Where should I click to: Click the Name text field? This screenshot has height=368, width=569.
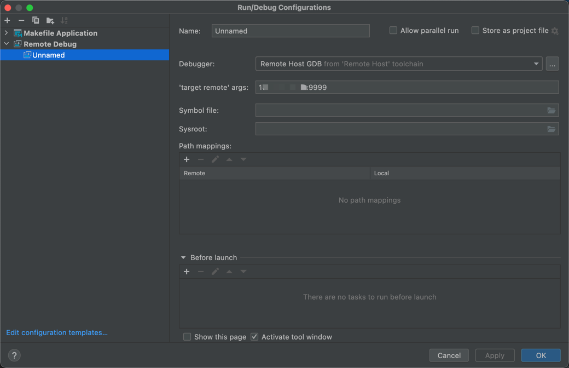pyautogui.click(x=291, y=31)
